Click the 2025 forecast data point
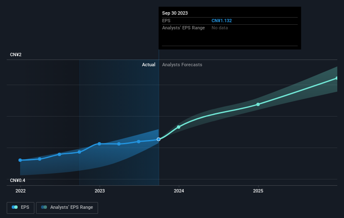 258,104
